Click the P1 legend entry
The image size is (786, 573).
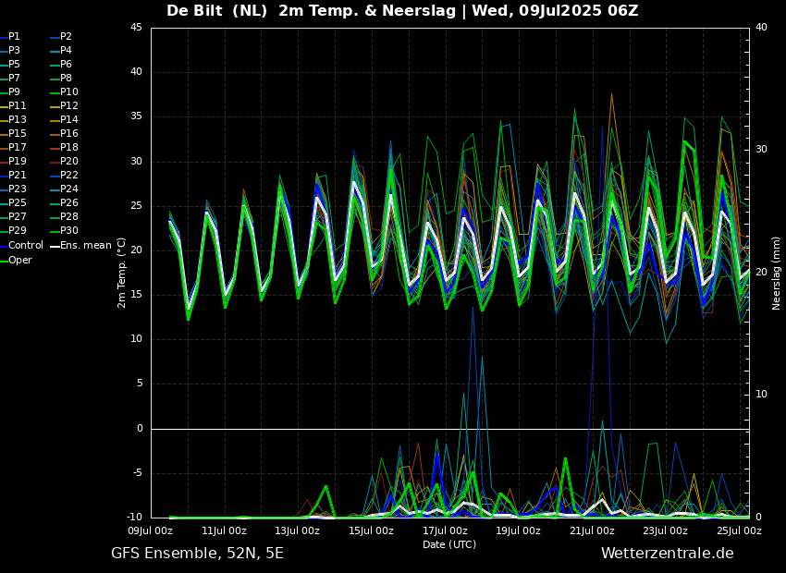click(14, 37)
